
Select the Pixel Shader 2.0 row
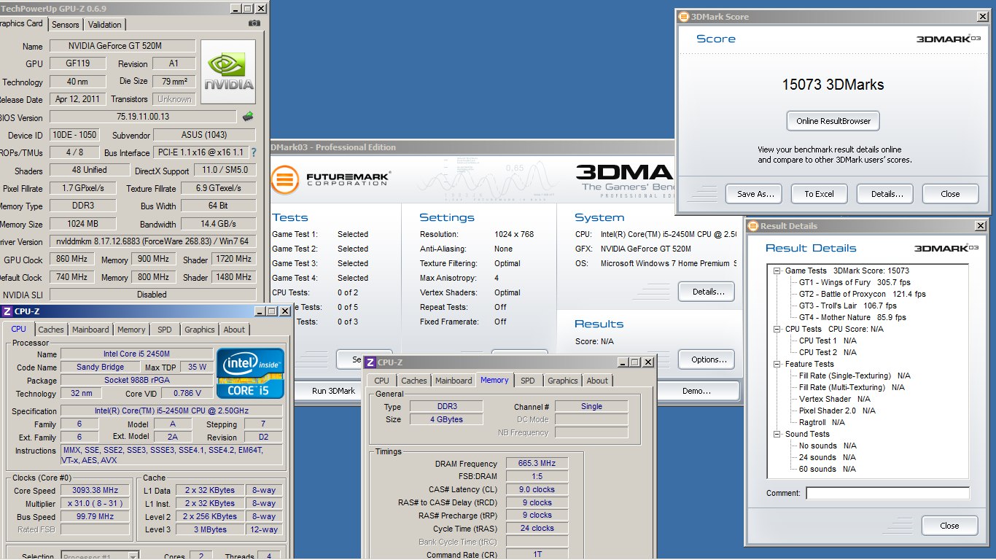click(837, 411)
